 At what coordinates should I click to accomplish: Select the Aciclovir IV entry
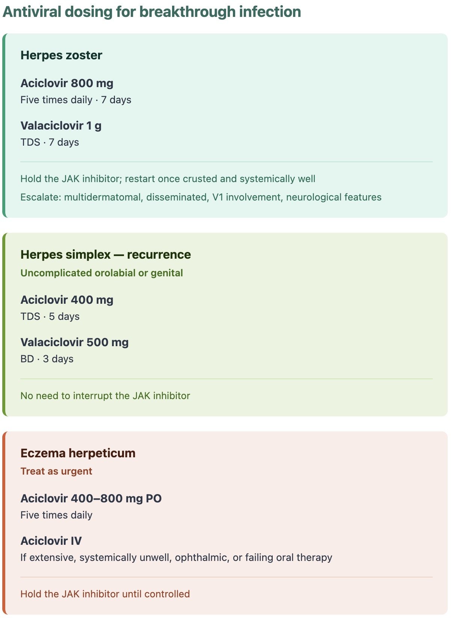(51, 541)
